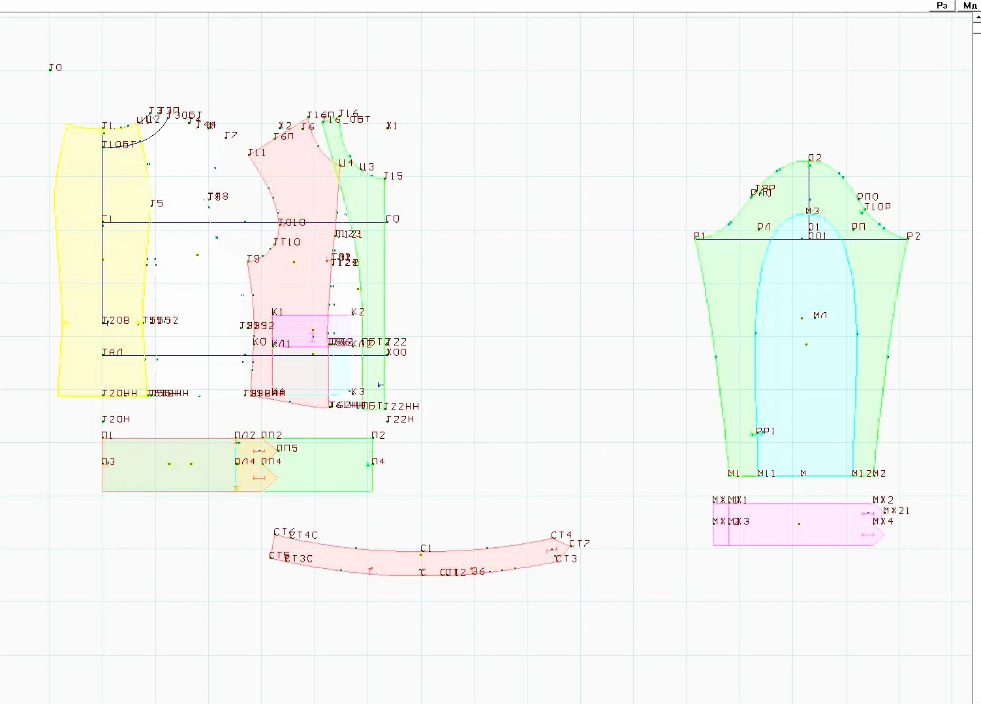981x704 pixels.
Task: Click the point labeled Х1
Action: tap(392, 126)
